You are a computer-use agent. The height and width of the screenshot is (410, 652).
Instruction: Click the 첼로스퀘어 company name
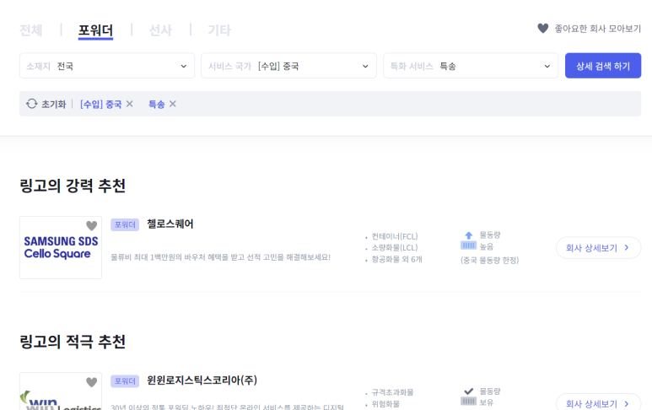(x=170, y=224)
